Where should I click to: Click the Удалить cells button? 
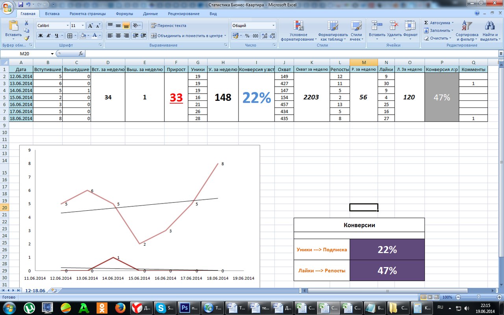coord(394,31)
